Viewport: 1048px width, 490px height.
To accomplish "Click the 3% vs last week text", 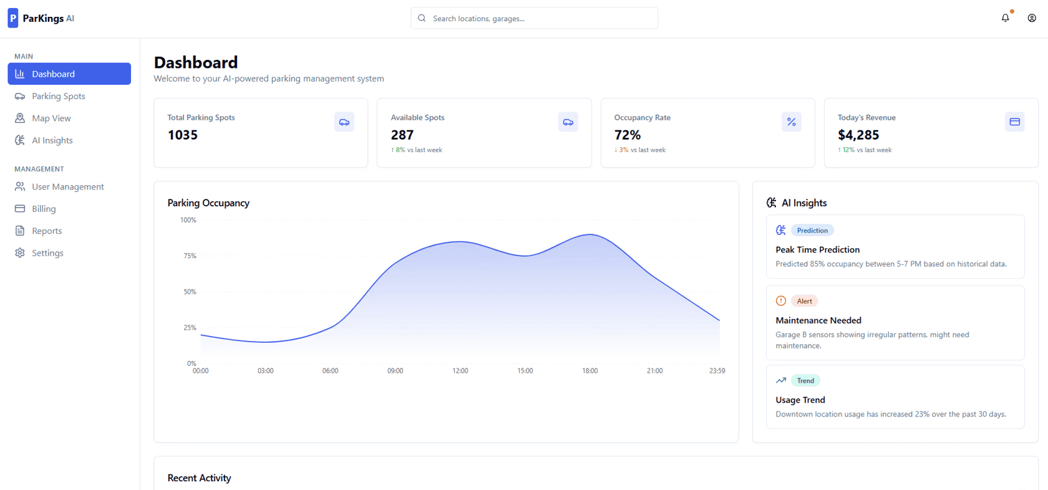I will tap(640, 150).
